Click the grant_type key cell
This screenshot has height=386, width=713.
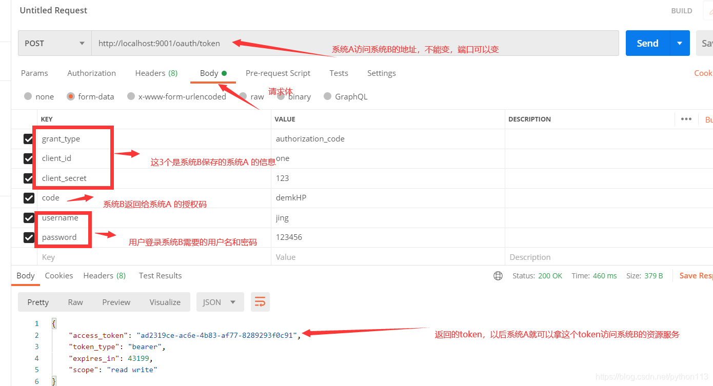154,139
